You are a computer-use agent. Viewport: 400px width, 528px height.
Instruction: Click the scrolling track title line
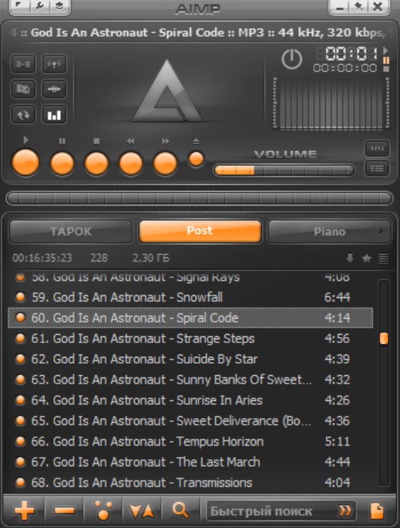tap(199, 33)
